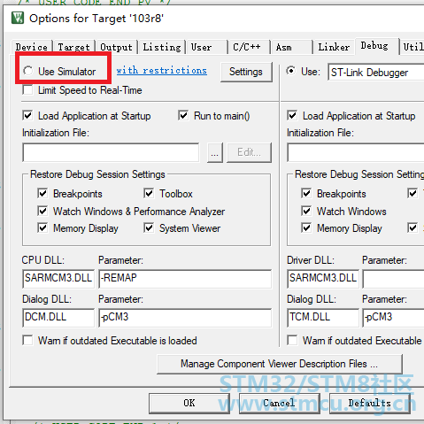Uncheck Toolbox checkbox
The height and width of the screenshot is (424, 424).
pyautogui.click(x=149, y=194)
